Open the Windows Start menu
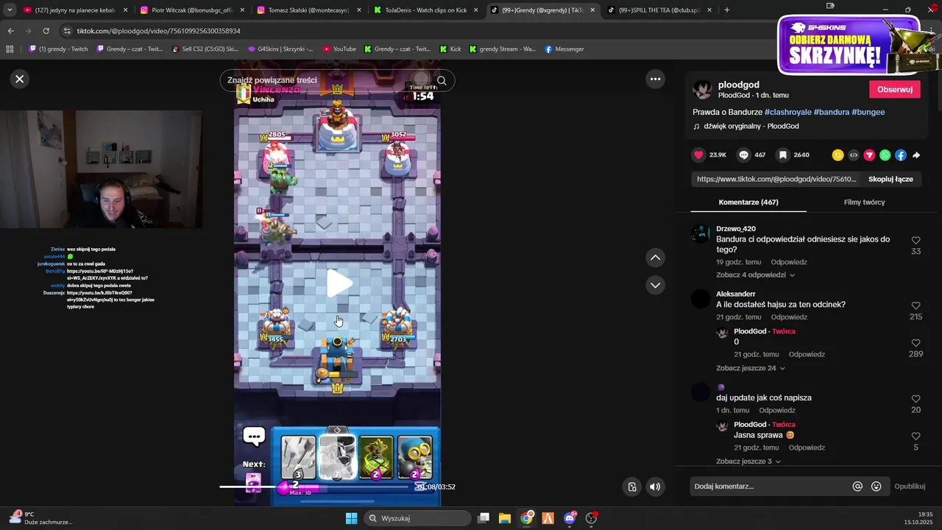Screen dimensions: 942x530 click(x=351, y=518)
